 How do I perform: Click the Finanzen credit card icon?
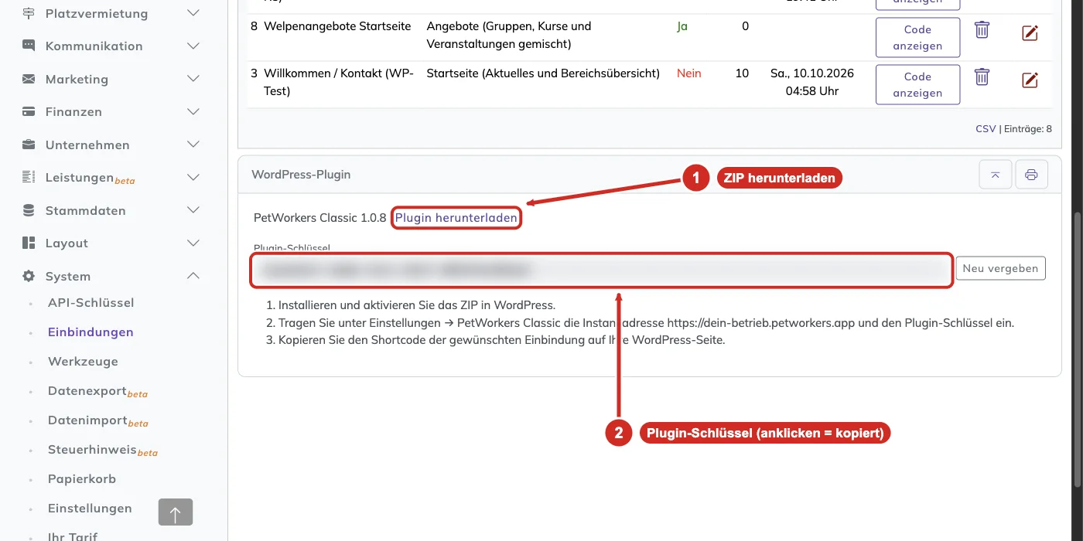(29, 111)
